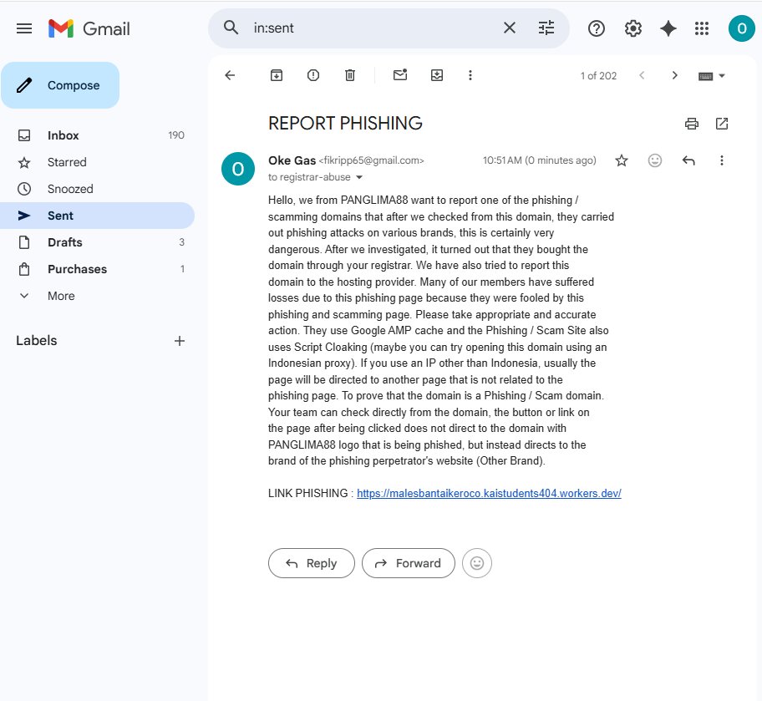Expand the input tools dropdown arrow
762x701 pixels.
pyautogui.click(x=722, y=76)
